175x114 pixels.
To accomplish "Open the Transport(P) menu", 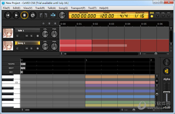I will coord(78,8).
